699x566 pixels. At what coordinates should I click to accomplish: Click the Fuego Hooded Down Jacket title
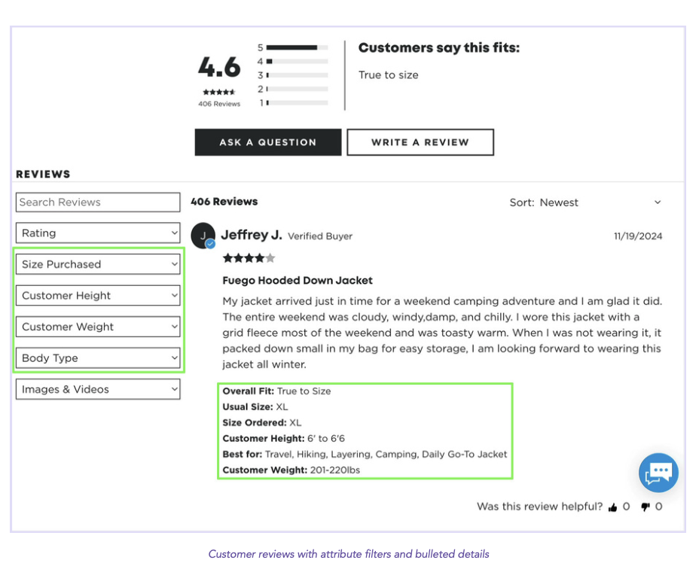click(x=298, y=281)
